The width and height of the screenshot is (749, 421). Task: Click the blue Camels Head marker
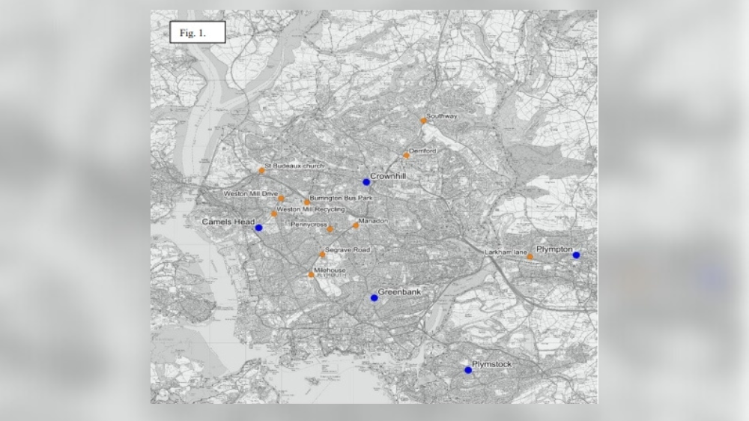[258, 228]
